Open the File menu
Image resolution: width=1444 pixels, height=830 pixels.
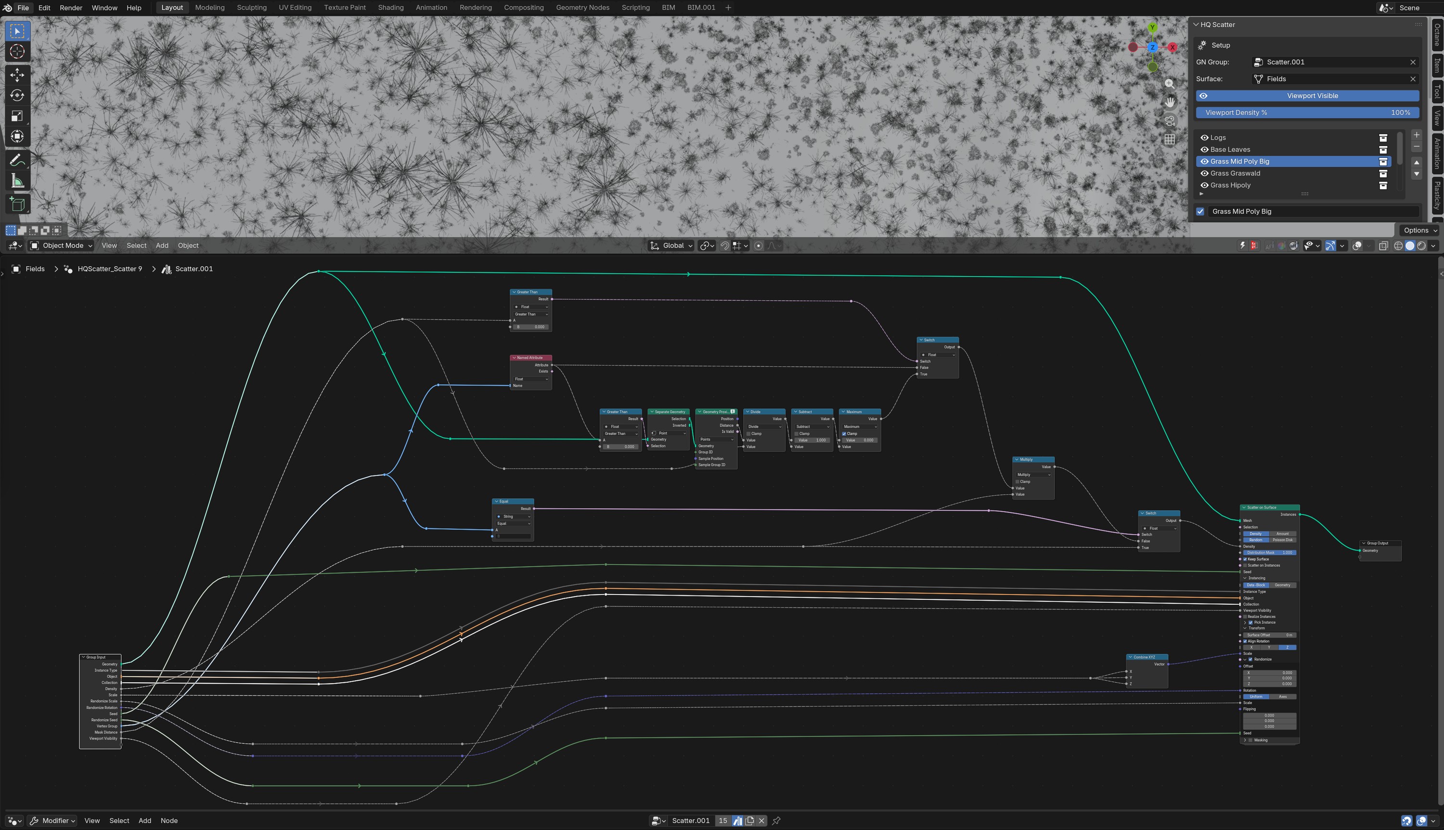[x=24, y=8]
